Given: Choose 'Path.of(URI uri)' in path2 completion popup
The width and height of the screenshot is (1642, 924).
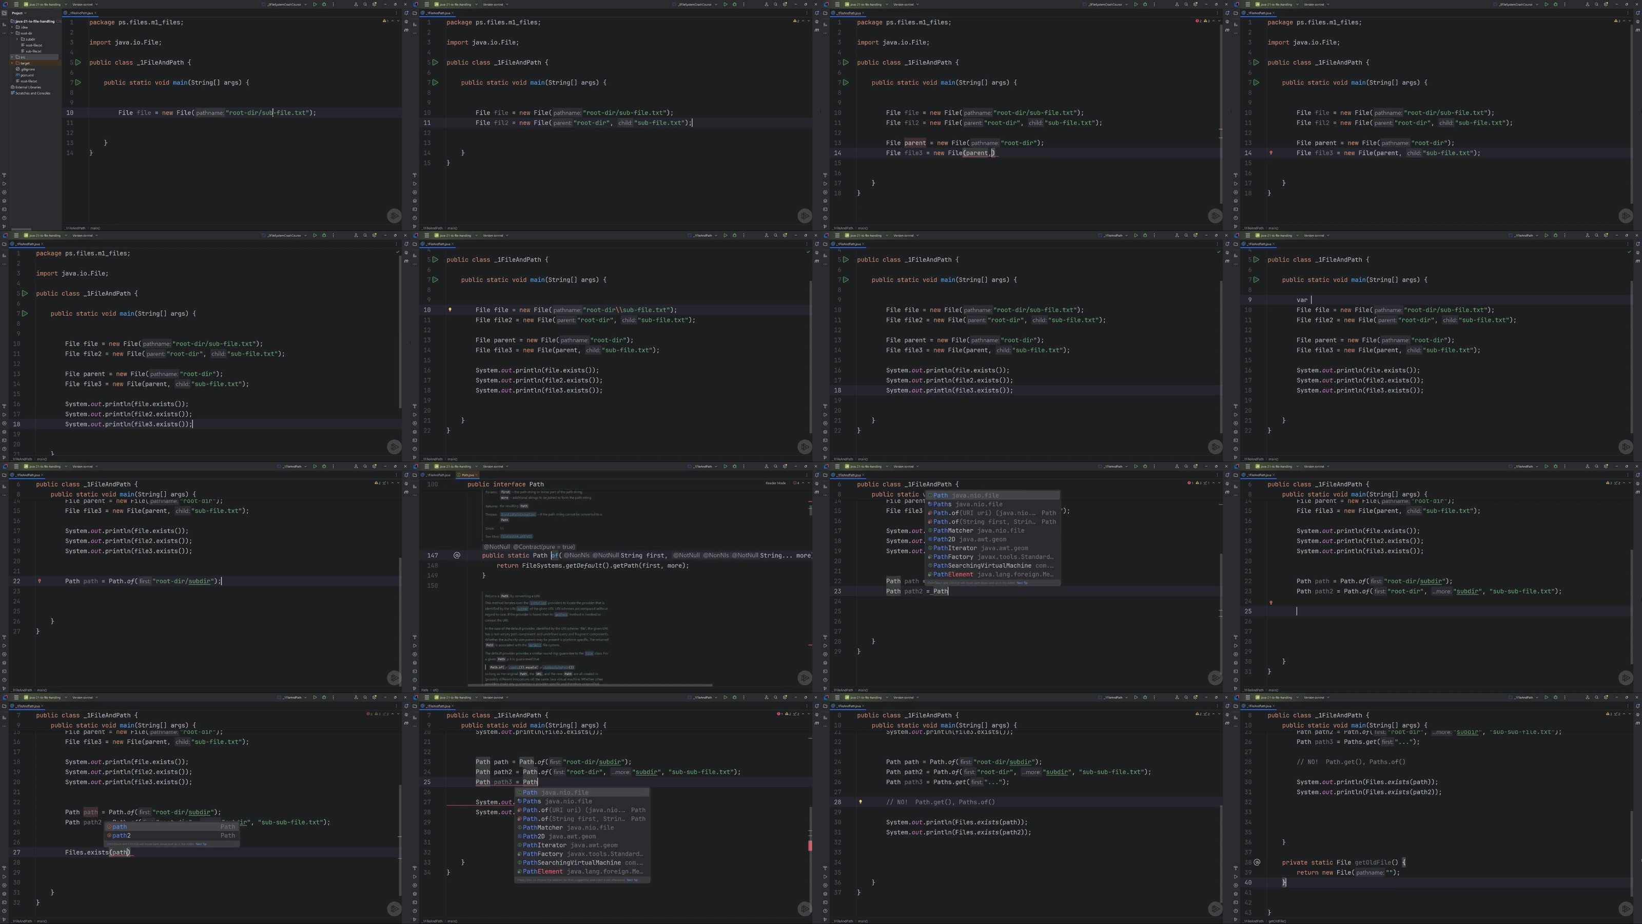Looking at the screenshot, I should click(x=992, y=513).
